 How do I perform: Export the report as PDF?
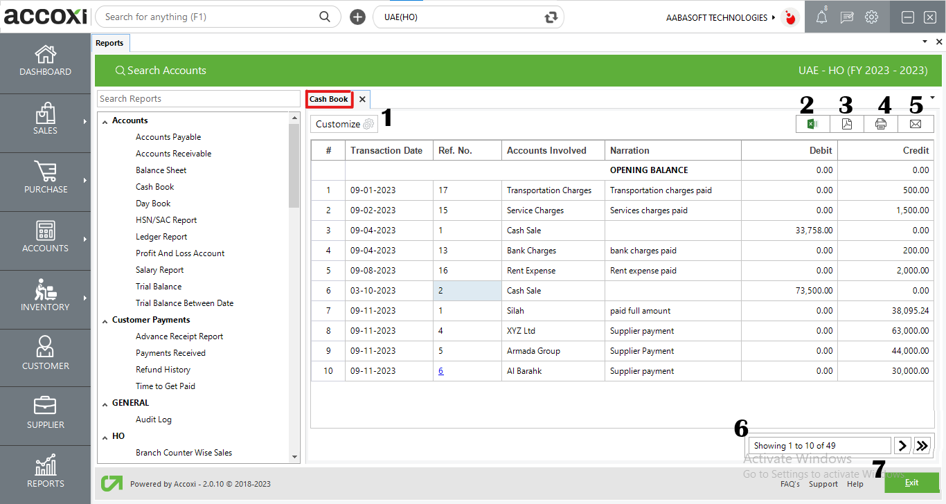pos(846,124)
